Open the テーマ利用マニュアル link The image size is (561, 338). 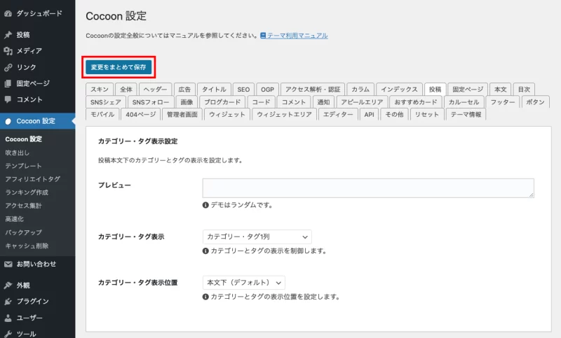(297, 36)
